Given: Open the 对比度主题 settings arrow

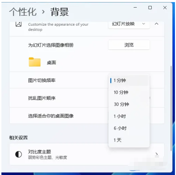Looking at the screenshot, I should 157,154.
